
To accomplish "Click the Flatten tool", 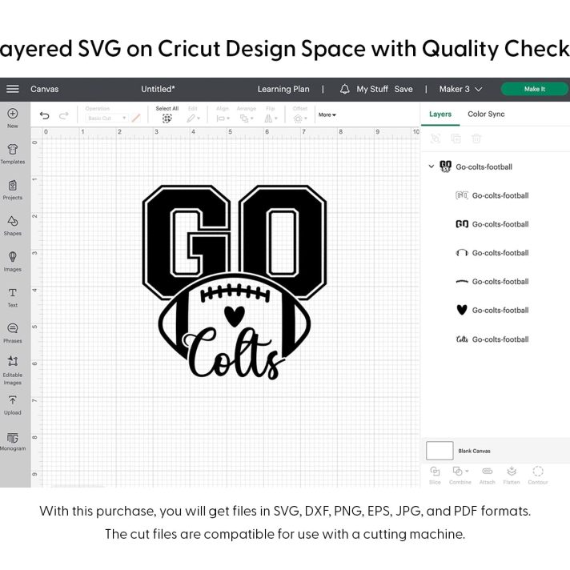I will (x=512, y=476).
